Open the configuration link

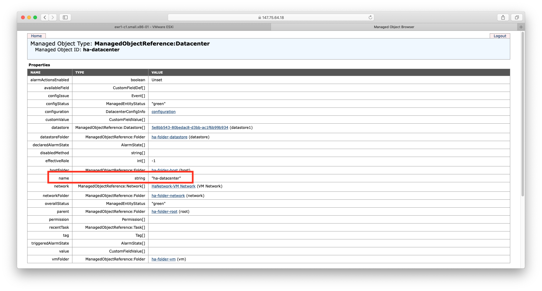click(x=163, y=112)
